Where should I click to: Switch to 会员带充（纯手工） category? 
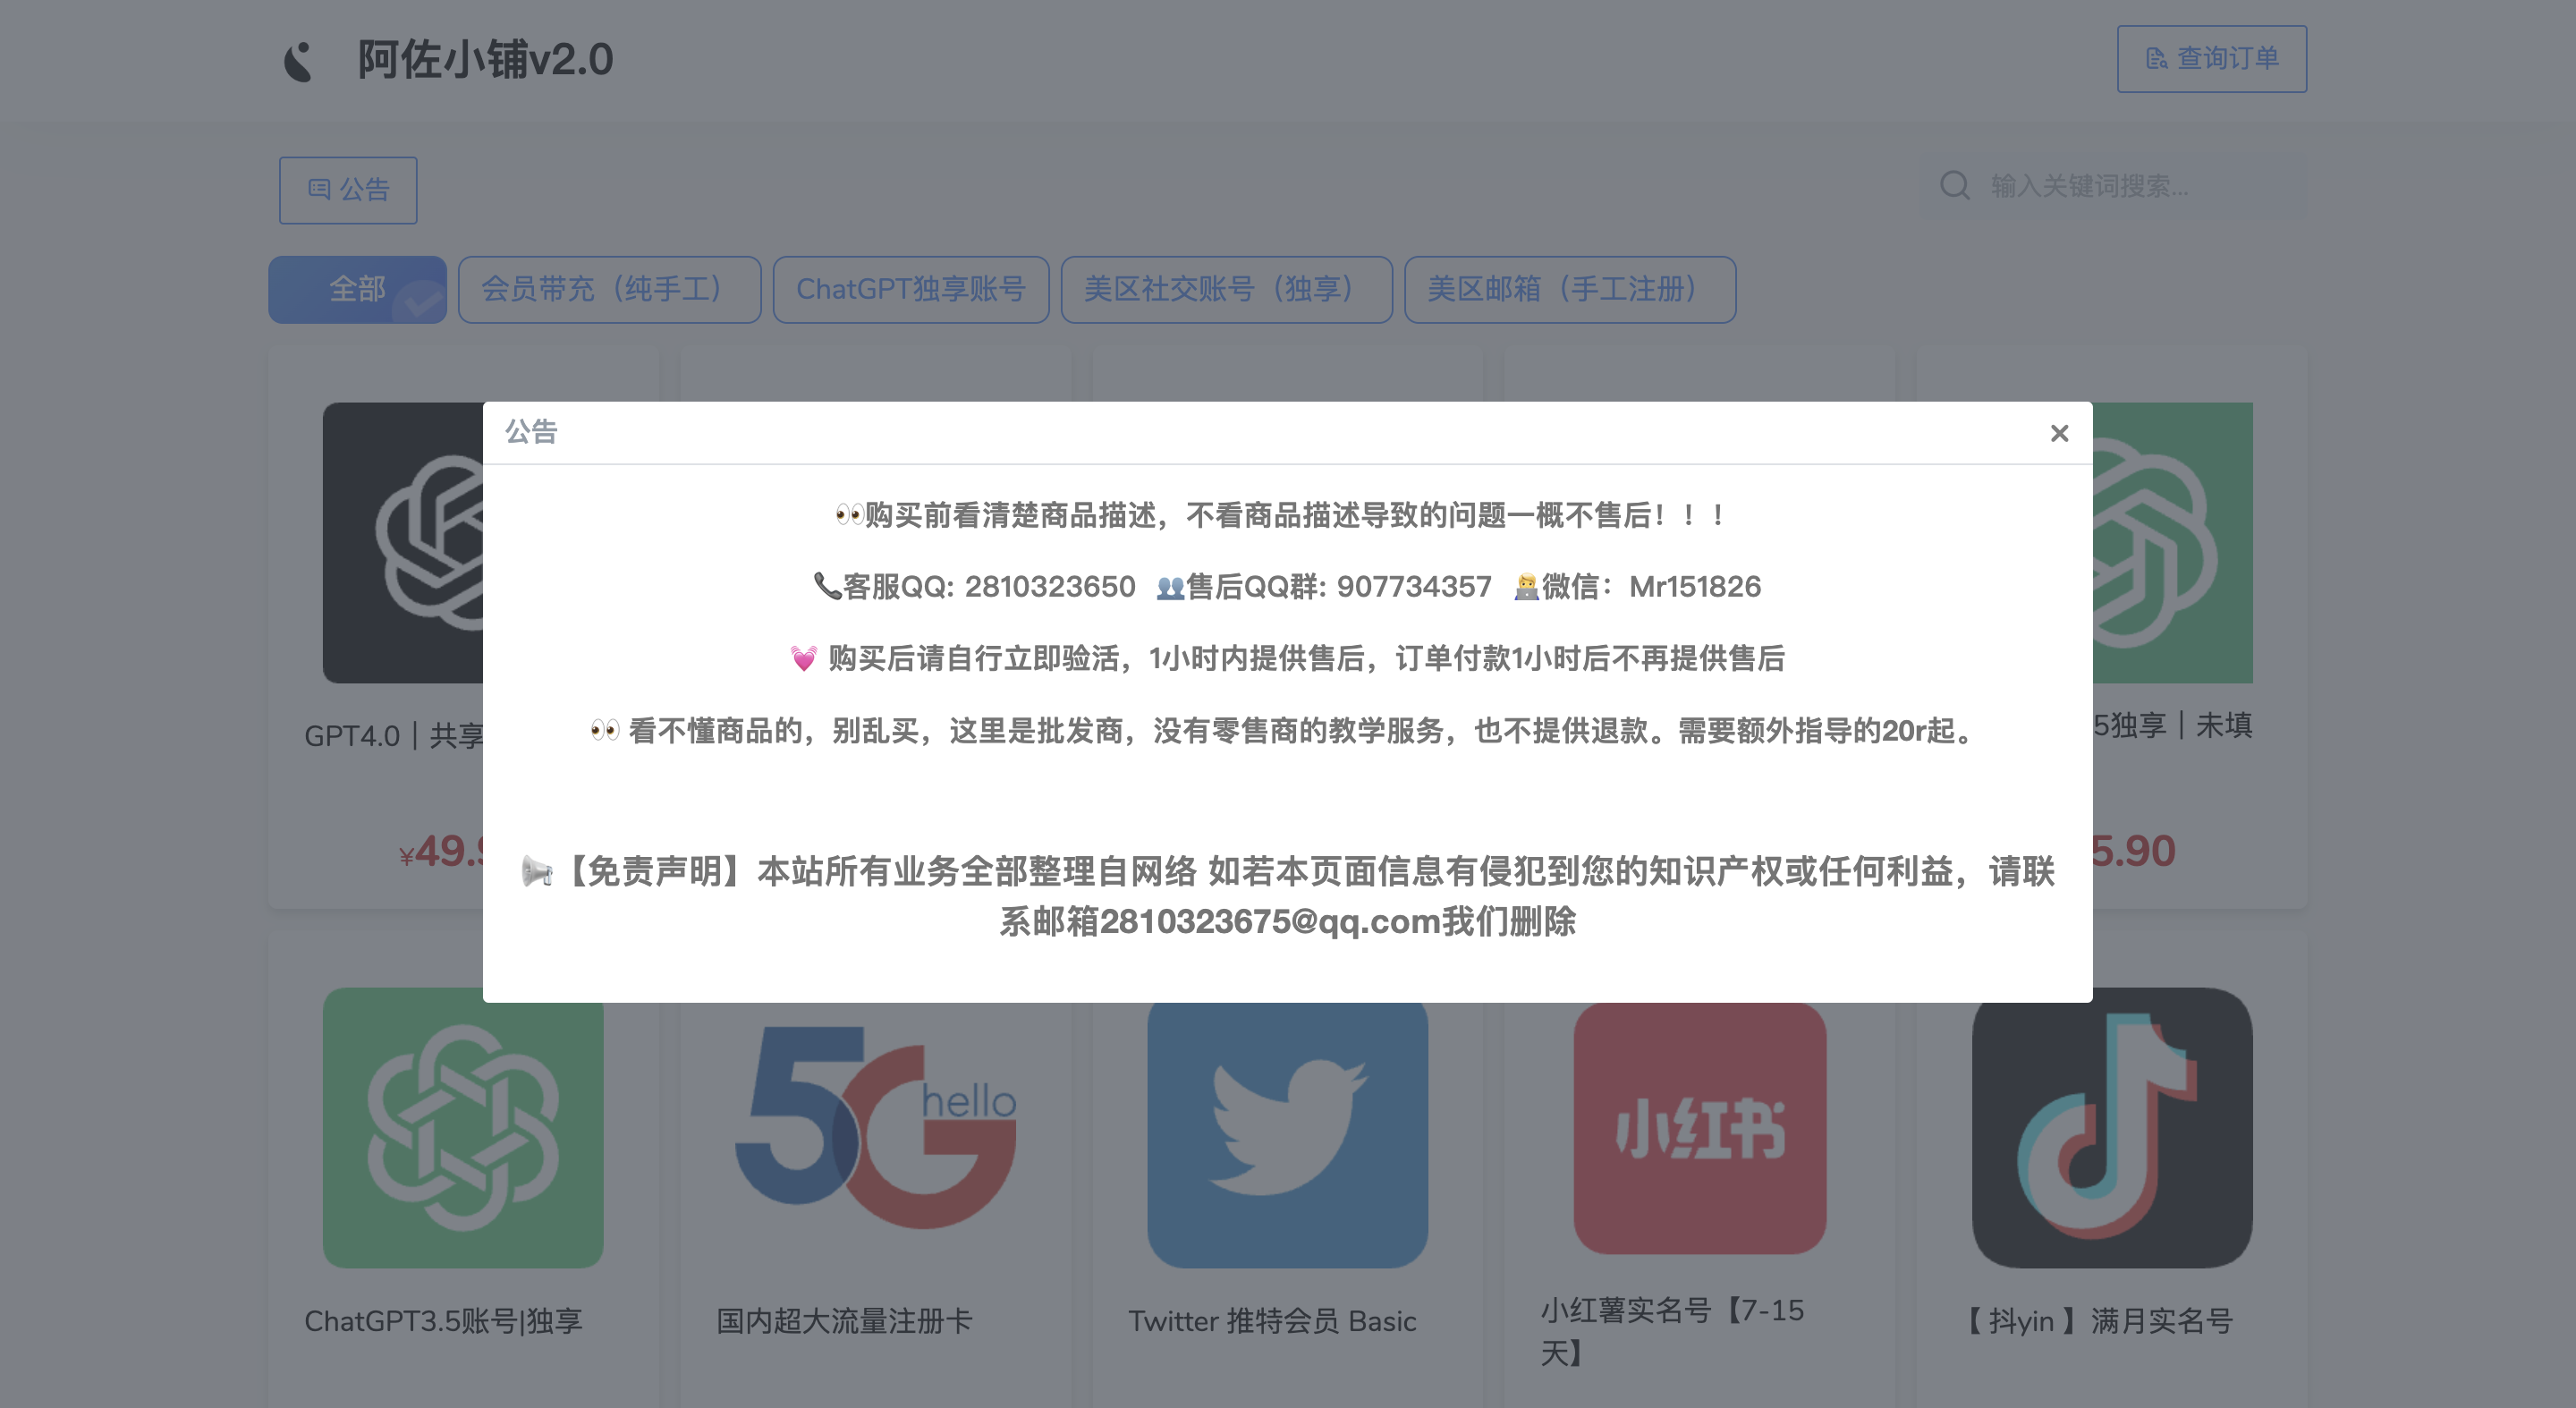click(609, 290)
